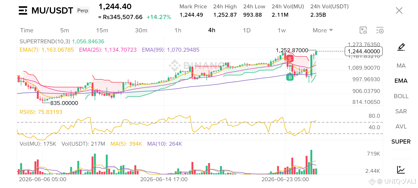Viewport: 418px width, 188px height.
Task: Select the 30m interval
Action: (141, 30)
